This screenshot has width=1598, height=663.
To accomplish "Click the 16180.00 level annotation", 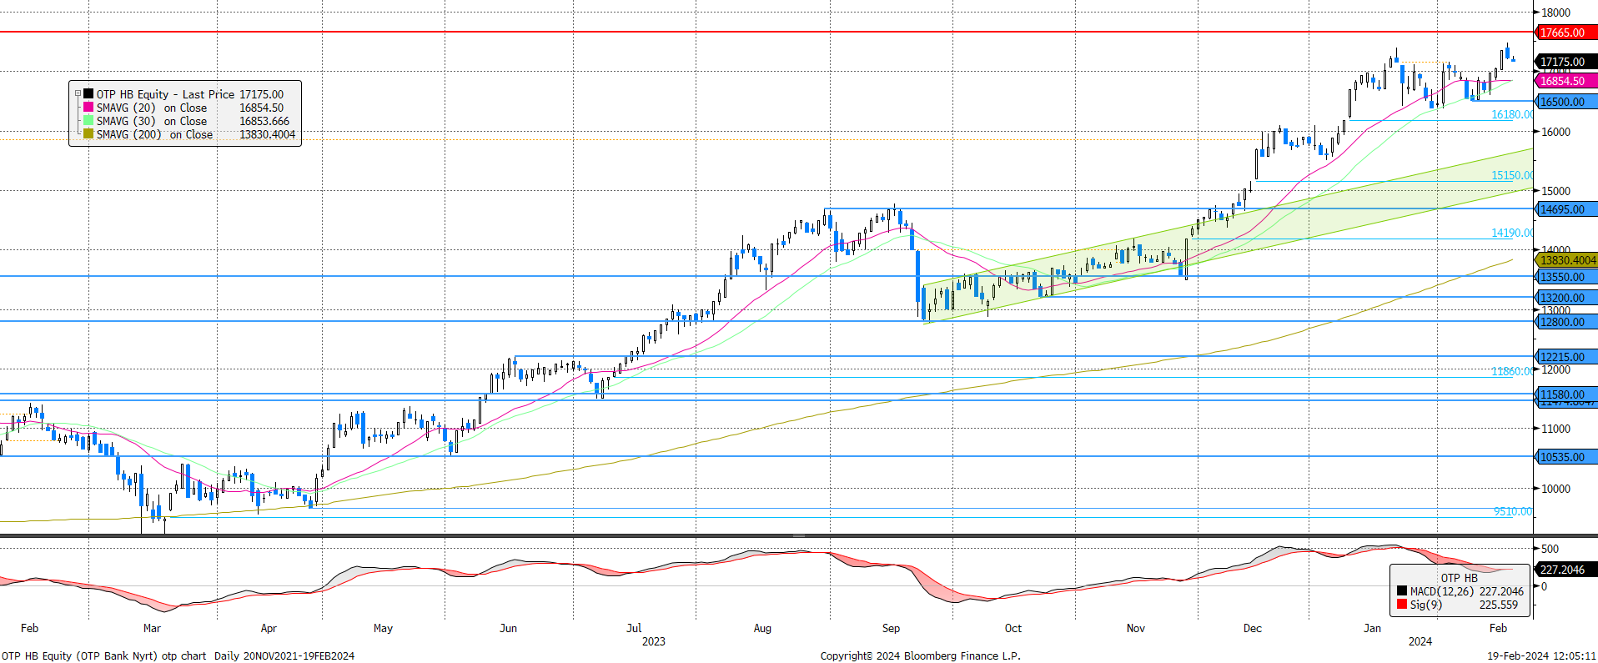I will tap(1512, 114).
